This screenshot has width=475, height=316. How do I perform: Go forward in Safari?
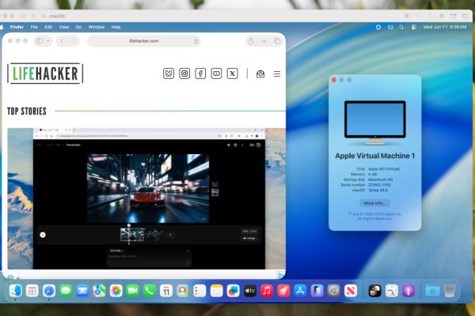74,41
